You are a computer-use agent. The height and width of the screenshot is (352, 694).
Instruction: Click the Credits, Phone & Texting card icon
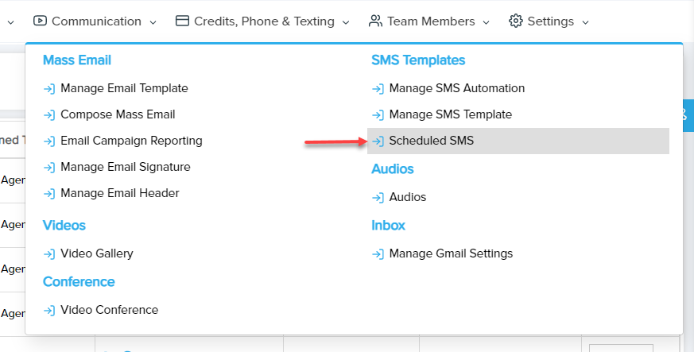182,21
